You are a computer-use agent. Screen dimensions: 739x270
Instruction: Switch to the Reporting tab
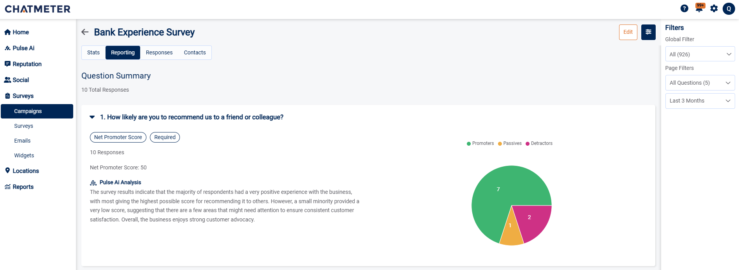(x=123, y=52)
